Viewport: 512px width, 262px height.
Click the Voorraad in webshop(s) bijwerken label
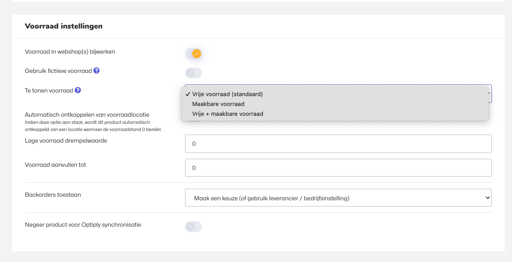pos(70,52)
